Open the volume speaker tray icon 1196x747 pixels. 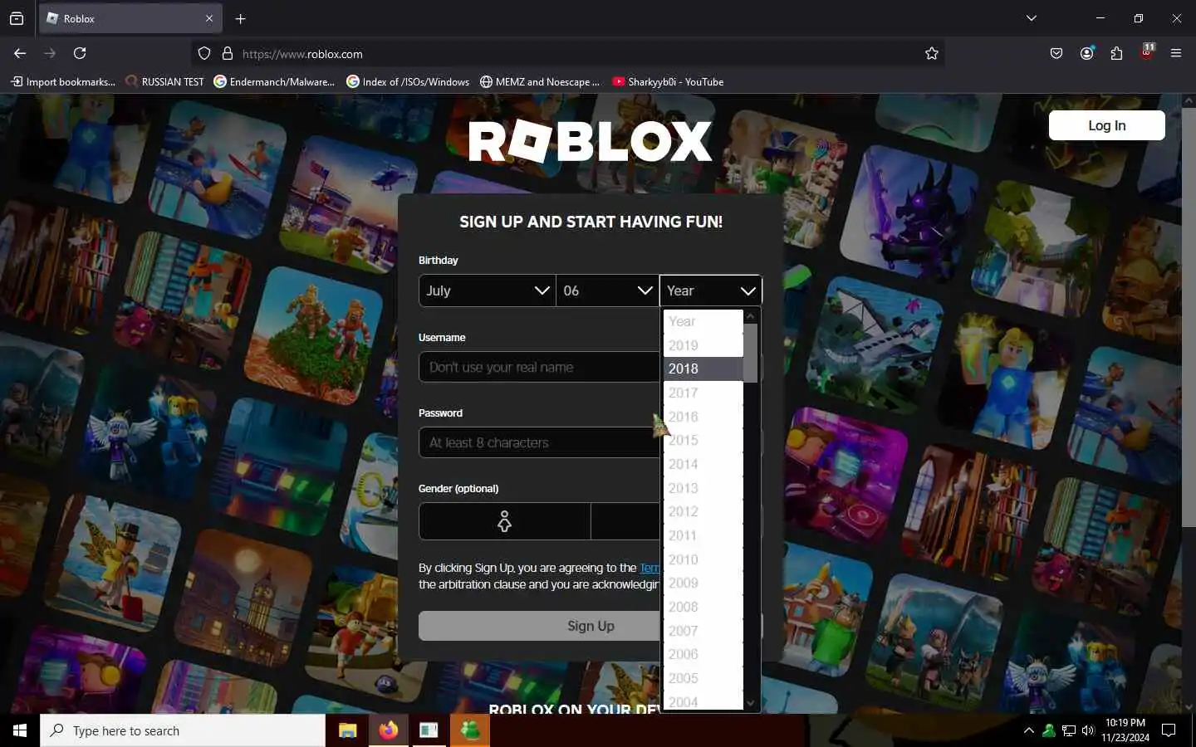[x=1088, y=730]
